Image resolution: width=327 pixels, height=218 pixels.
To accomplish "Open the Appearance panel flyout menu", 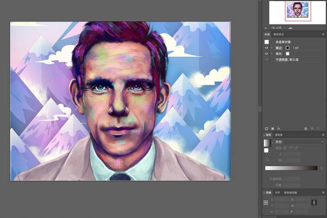I will 323,34.
